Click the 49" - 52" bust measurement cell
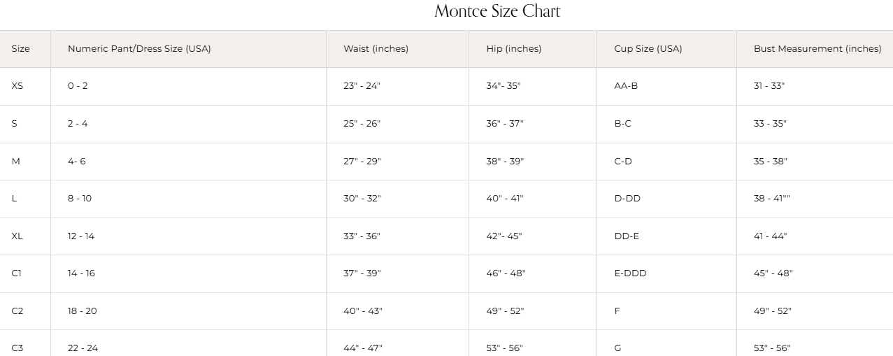The image size is (893, 356). click(x=773, y=311)
